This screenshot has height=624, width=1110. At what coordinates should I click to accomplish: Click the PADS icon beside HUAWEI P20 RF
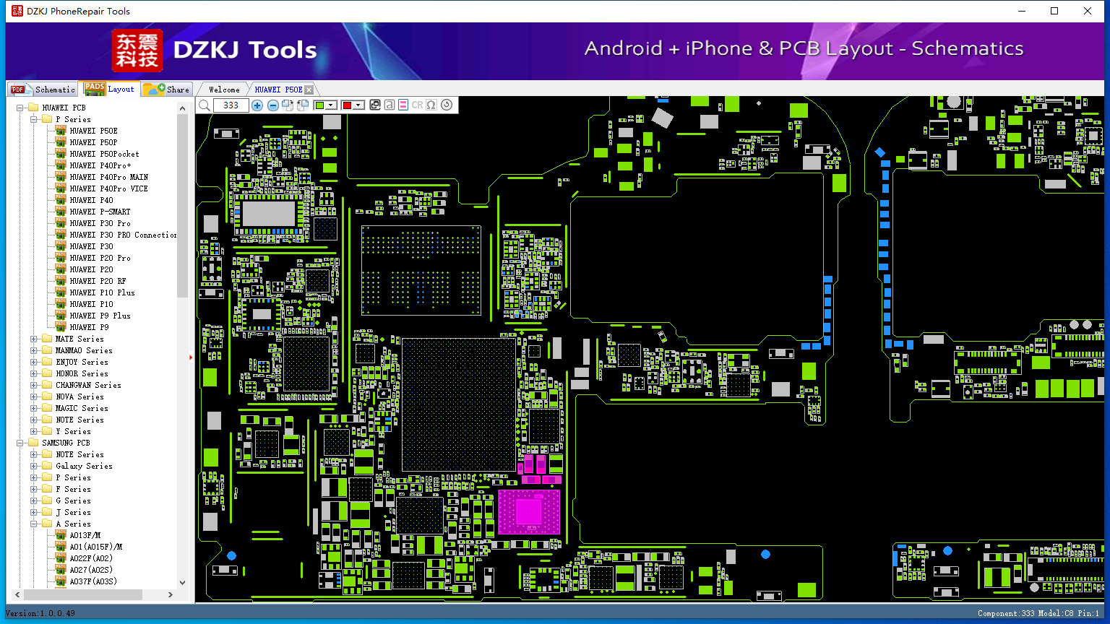click(61, 281)
